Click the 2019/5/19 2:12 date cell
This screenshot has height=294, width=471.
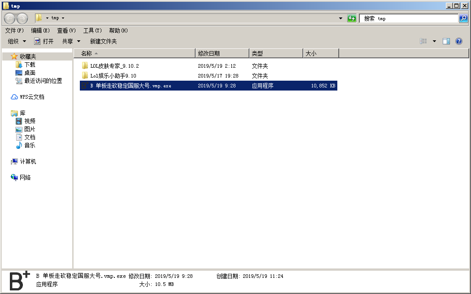click(217, 66)
